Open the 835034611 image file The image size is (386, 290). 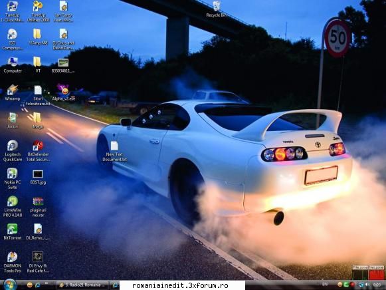pos(63,66)
